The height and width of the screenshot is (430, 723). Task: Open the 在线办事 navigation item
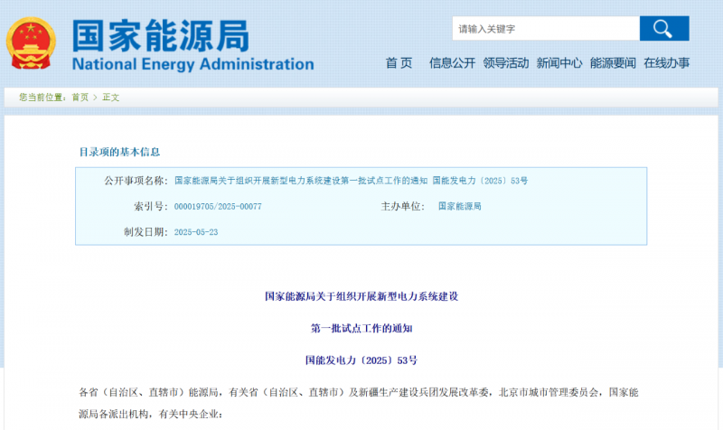(666, 63)
